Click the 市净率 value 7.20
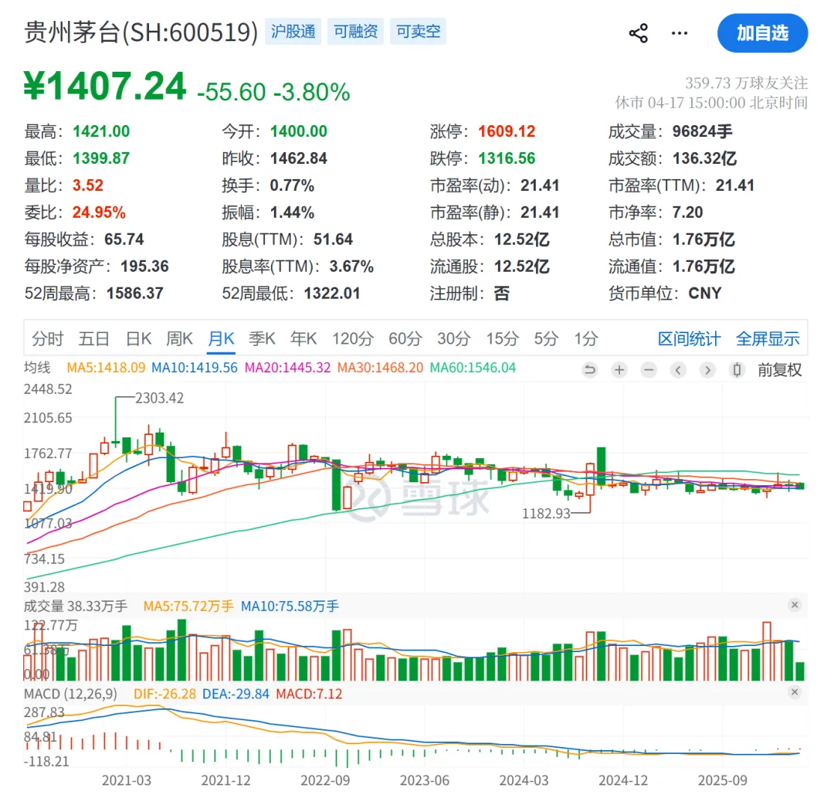 [687, 212]
